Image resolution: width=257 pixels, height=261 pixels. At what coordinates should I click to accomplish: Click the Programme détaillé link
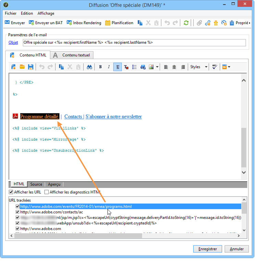tap(39, 116)
